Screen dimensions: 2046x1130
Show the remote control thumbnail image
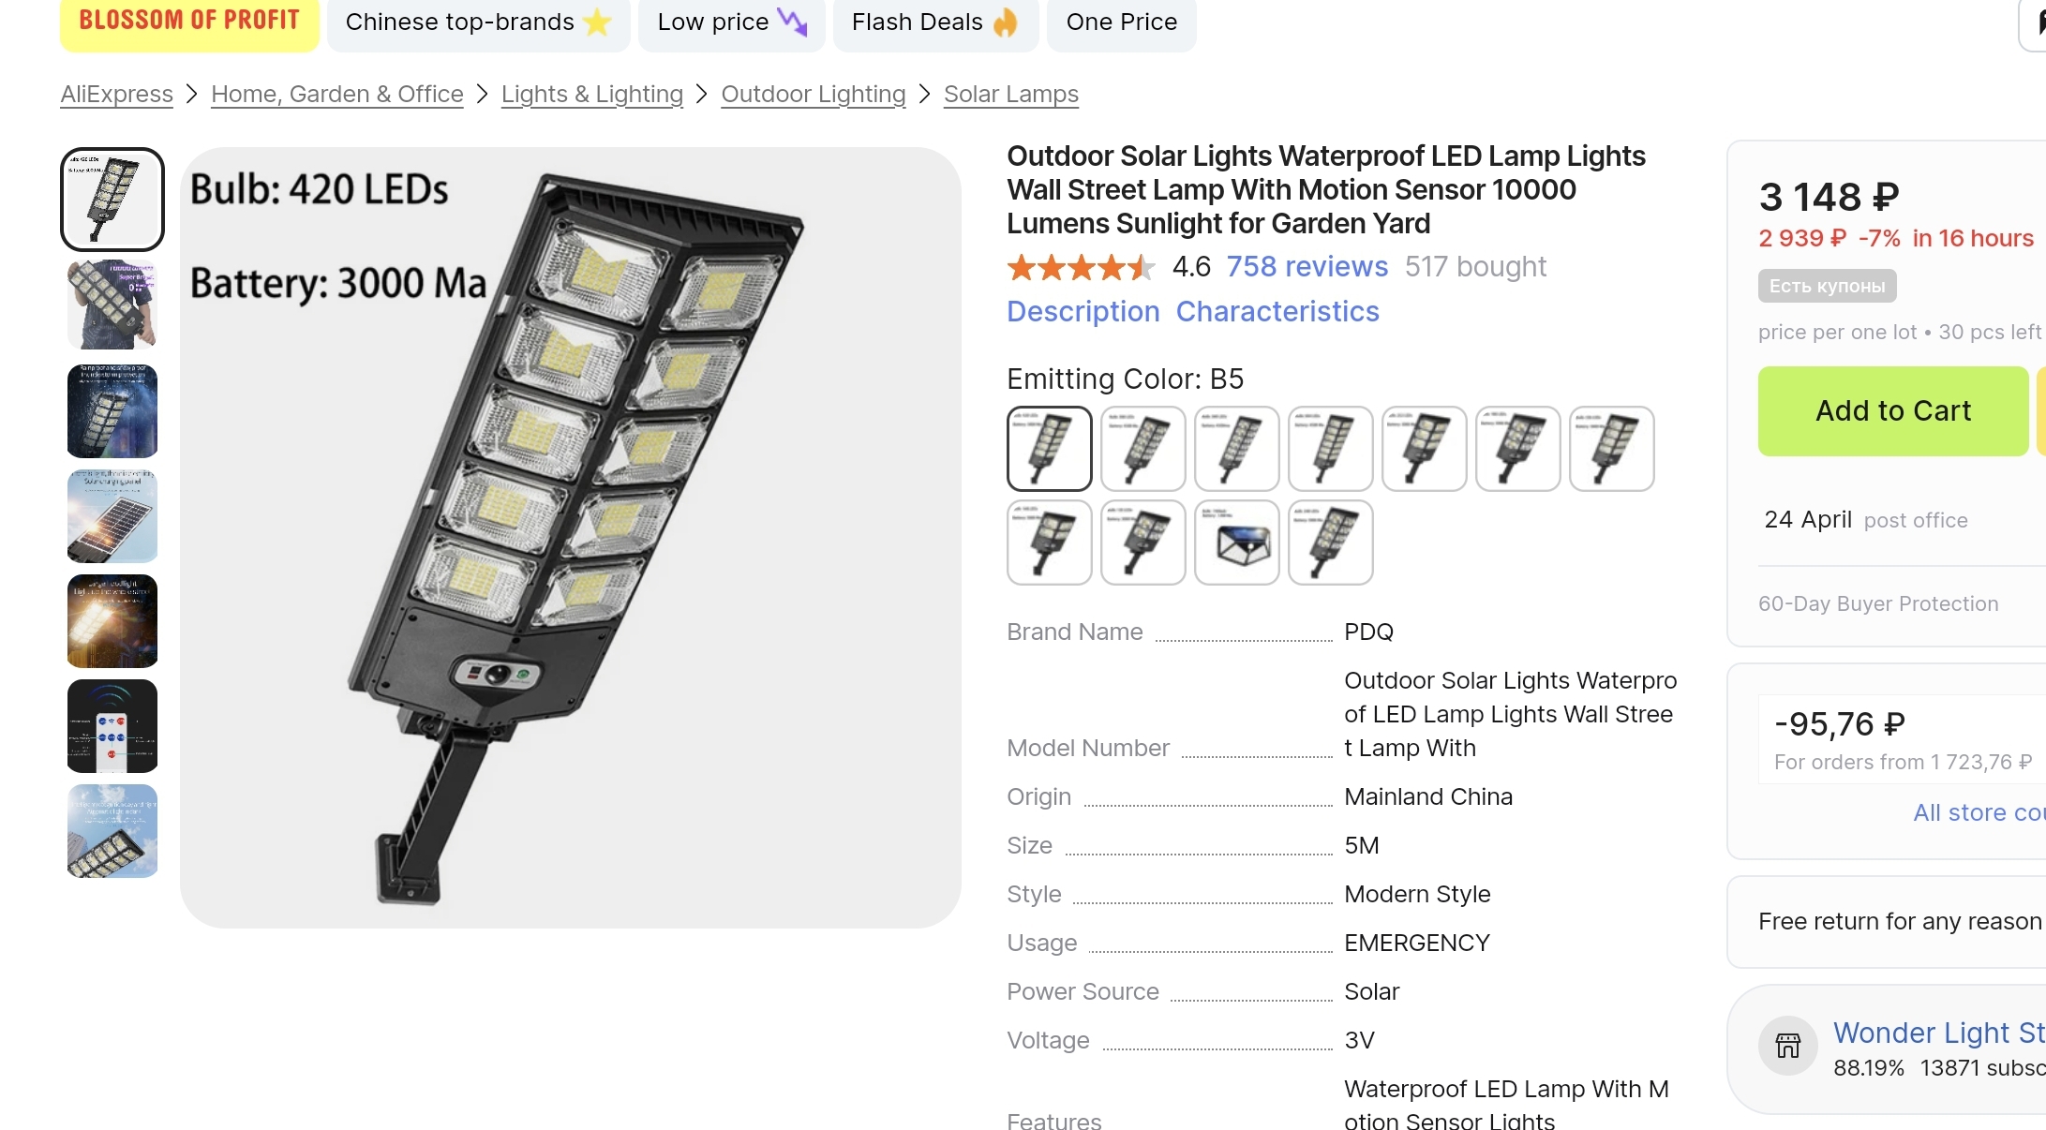point(112,726)
